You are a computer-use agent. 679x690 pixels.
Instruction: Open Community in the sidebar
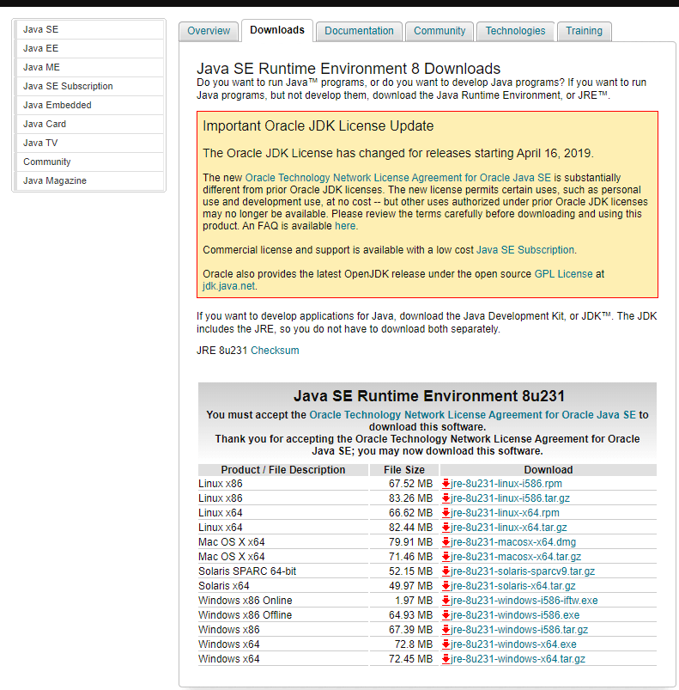89,162
